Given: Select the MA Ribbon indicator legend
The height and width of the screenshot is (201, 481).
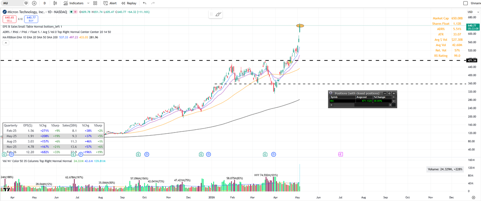Looking at the screenshot, I should [x=30, y=37].
